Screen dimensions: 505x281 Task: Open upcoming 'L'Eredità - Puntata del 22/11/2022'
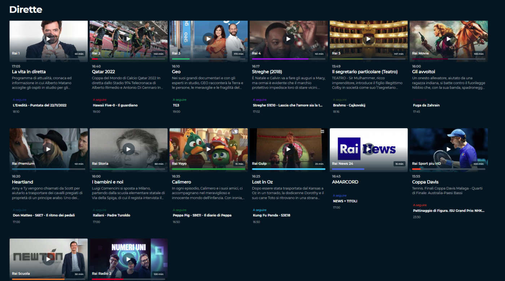pos(40,105)
